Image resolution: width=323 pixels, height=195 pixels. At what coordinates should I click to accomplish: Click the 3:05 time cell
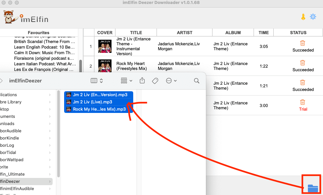click(x=264, y=47)
